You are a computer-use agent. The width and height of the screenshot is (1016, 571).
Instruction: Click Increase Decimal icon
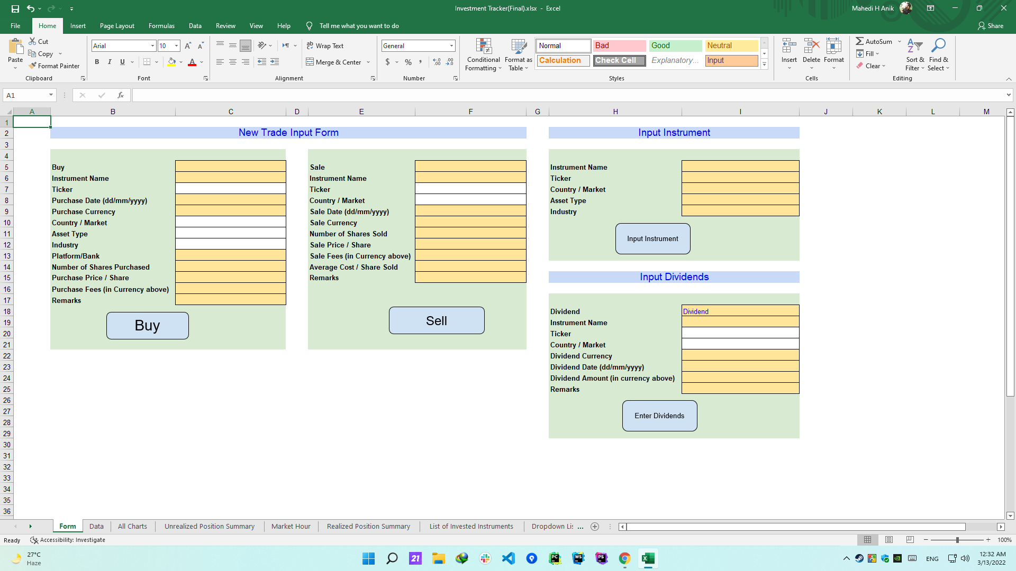437,62
